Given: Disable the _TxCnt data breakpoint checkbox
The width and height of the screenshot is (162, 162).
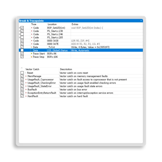Looking at the screenshot, I should (22, 47).
